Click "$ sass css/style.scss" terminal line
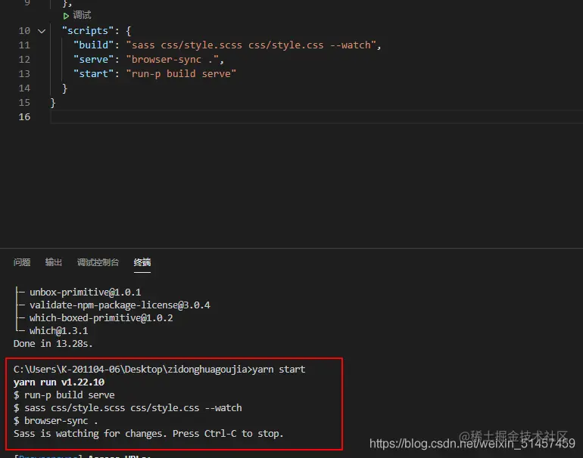The image size is (583, 458). [x=127, y=408]
